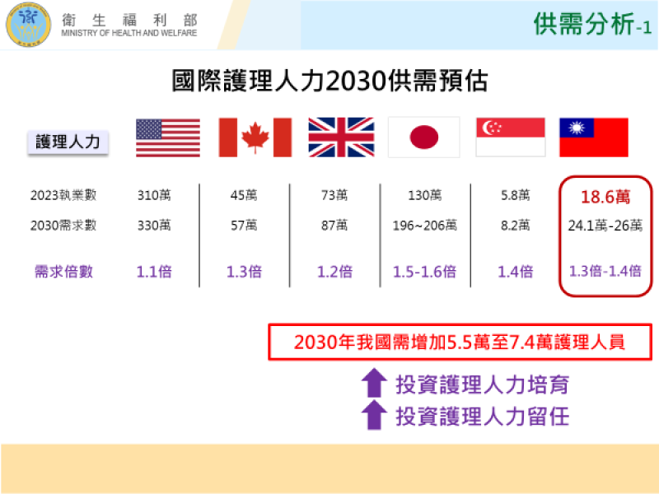Select the 護理人力 label box
This screenshot has width=659, height=494.
coord(68,142)
